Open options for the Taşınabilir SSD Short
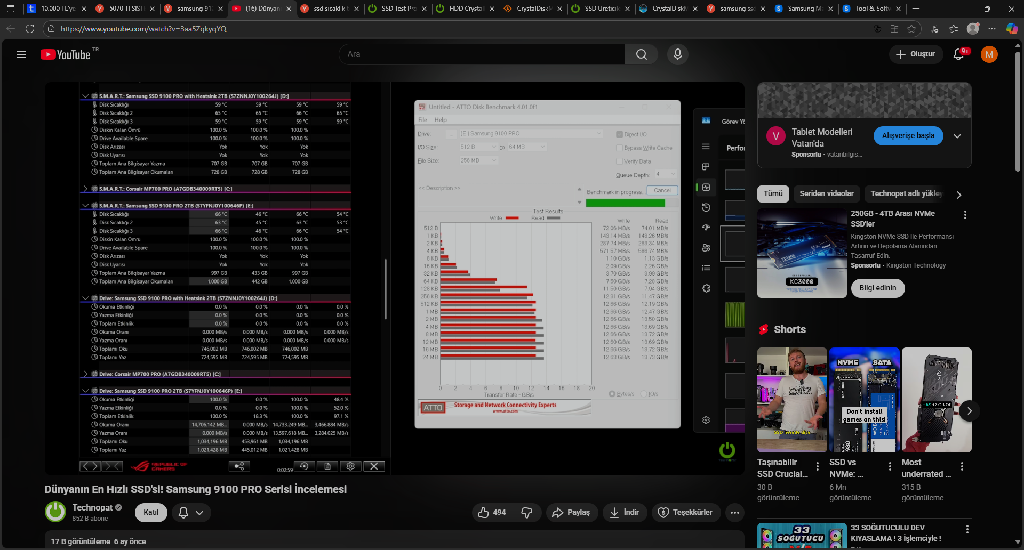Viewport: 1024px width, 550px height. (x=818, y=466)
